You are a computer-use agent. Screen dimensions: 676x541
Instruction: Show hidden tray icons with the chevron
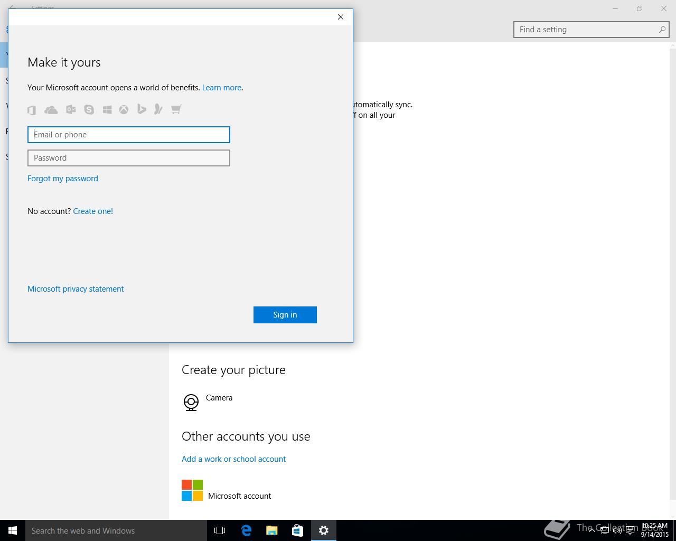click(x=592, y=530)
